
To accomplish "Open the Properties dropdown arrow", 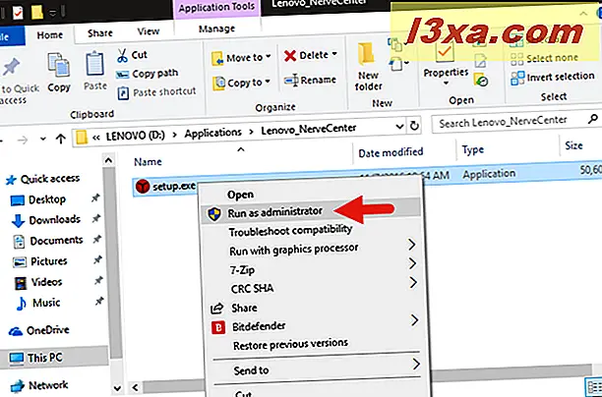I will tap(446, 83).
